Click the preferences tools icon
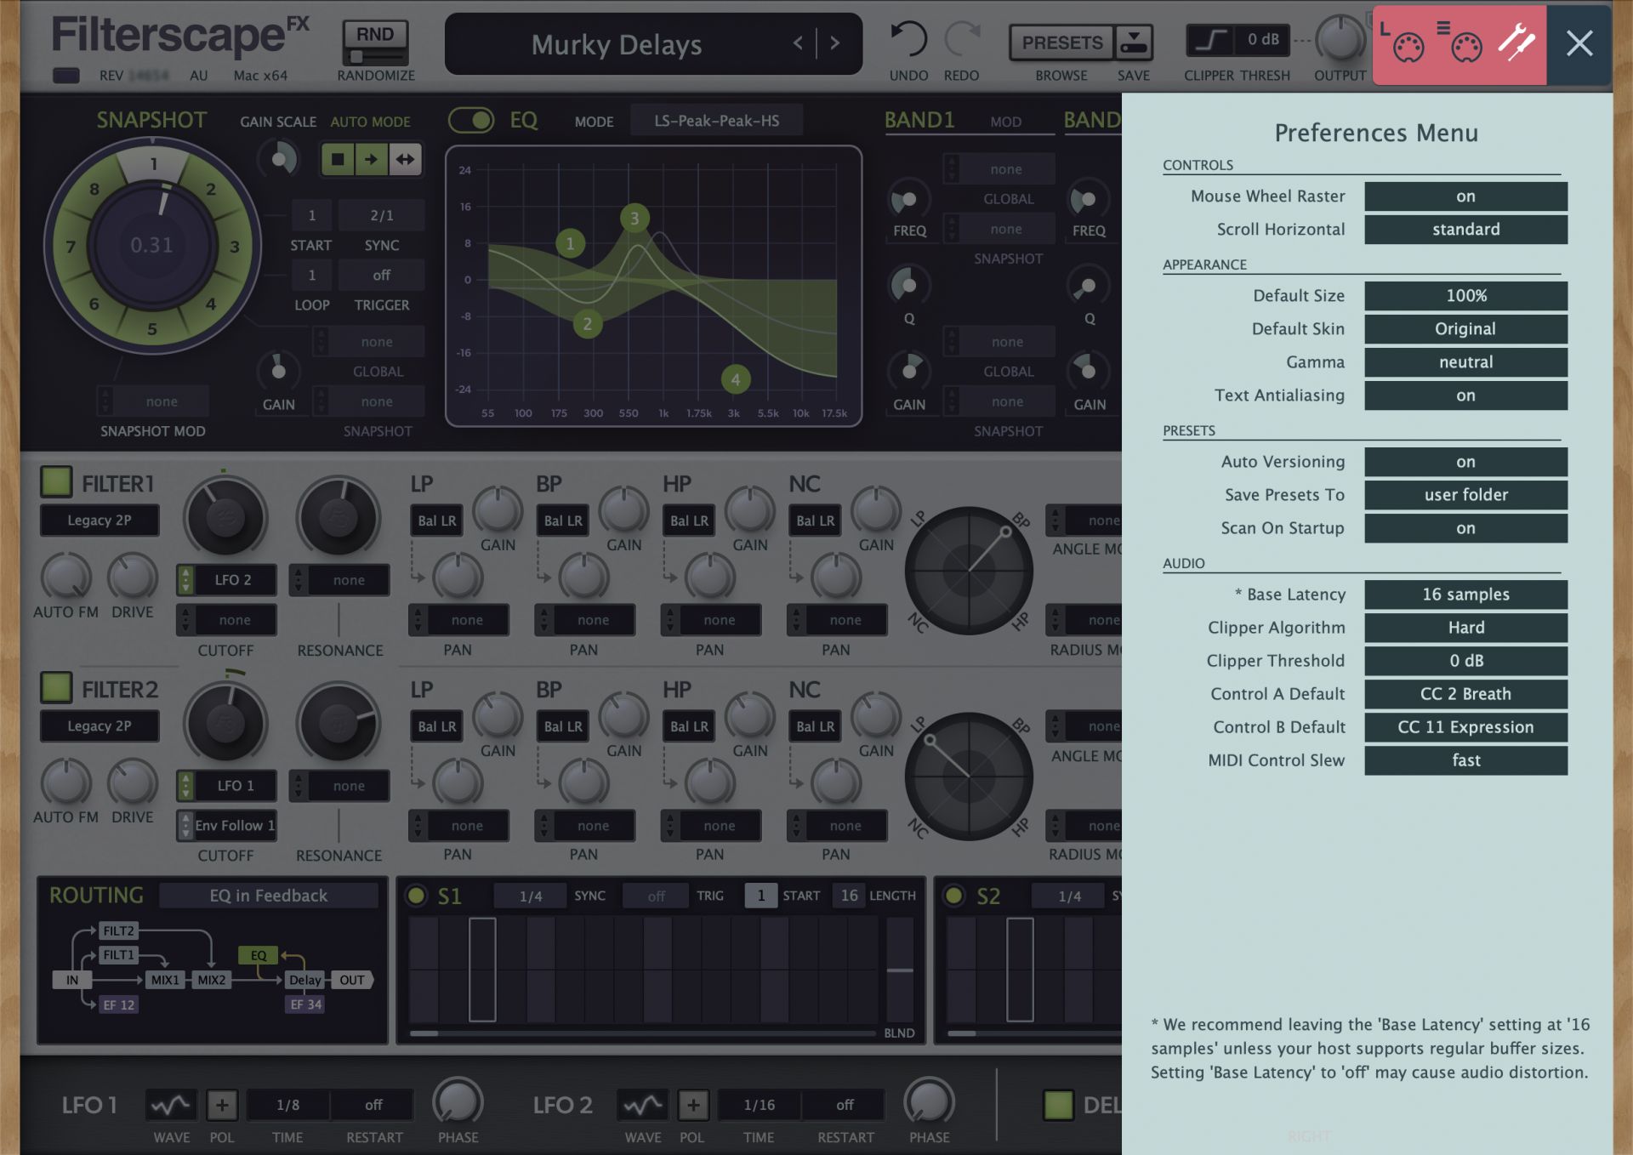The width and height of the screenshot is (1633, 1155). pyautogui.click(x=1516, y=43)
